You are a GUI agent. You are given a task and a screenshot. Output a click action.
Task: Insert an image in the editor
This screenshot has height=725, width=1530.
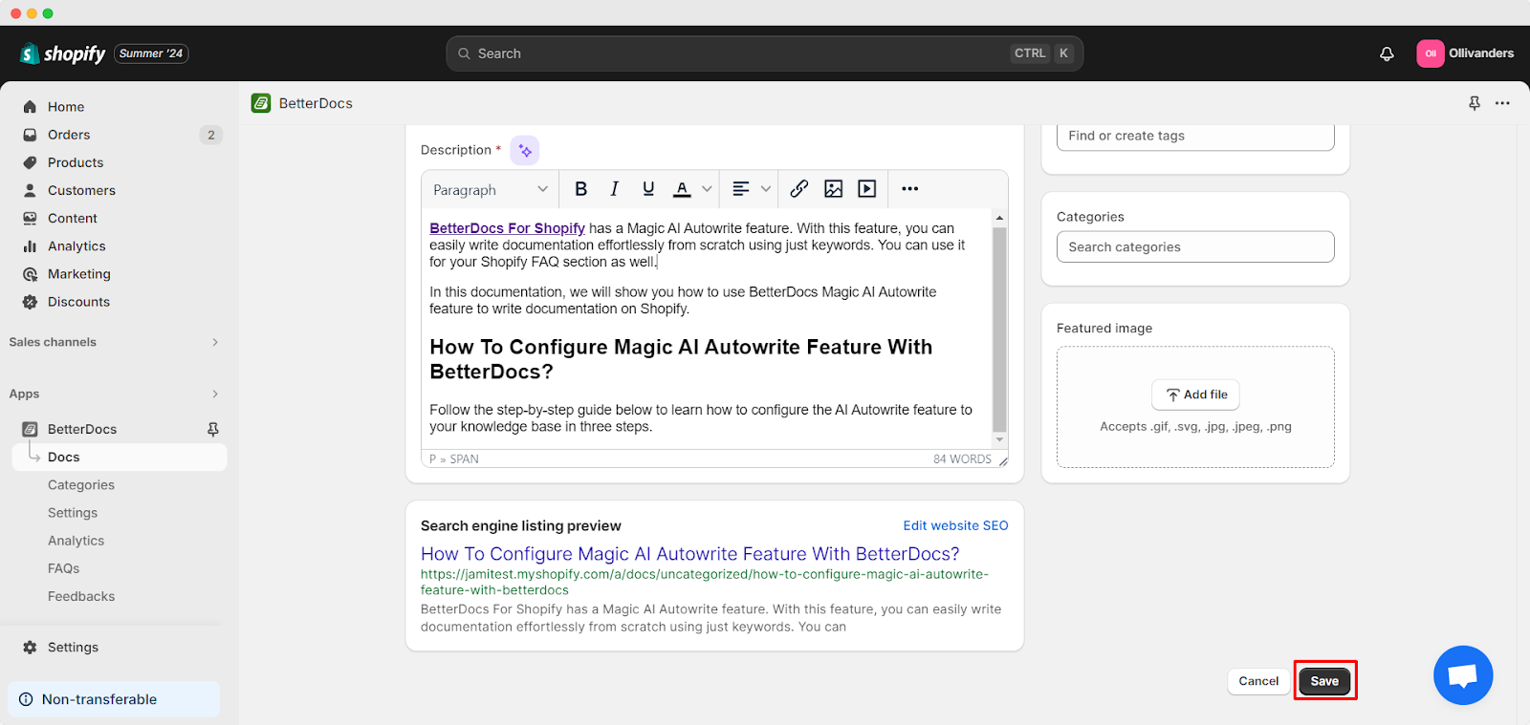(834, 189)
